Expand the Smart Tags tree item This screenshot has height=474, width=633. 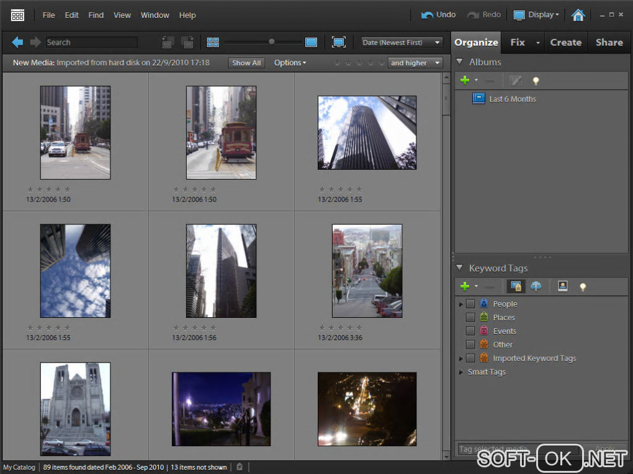pos(461,372)
